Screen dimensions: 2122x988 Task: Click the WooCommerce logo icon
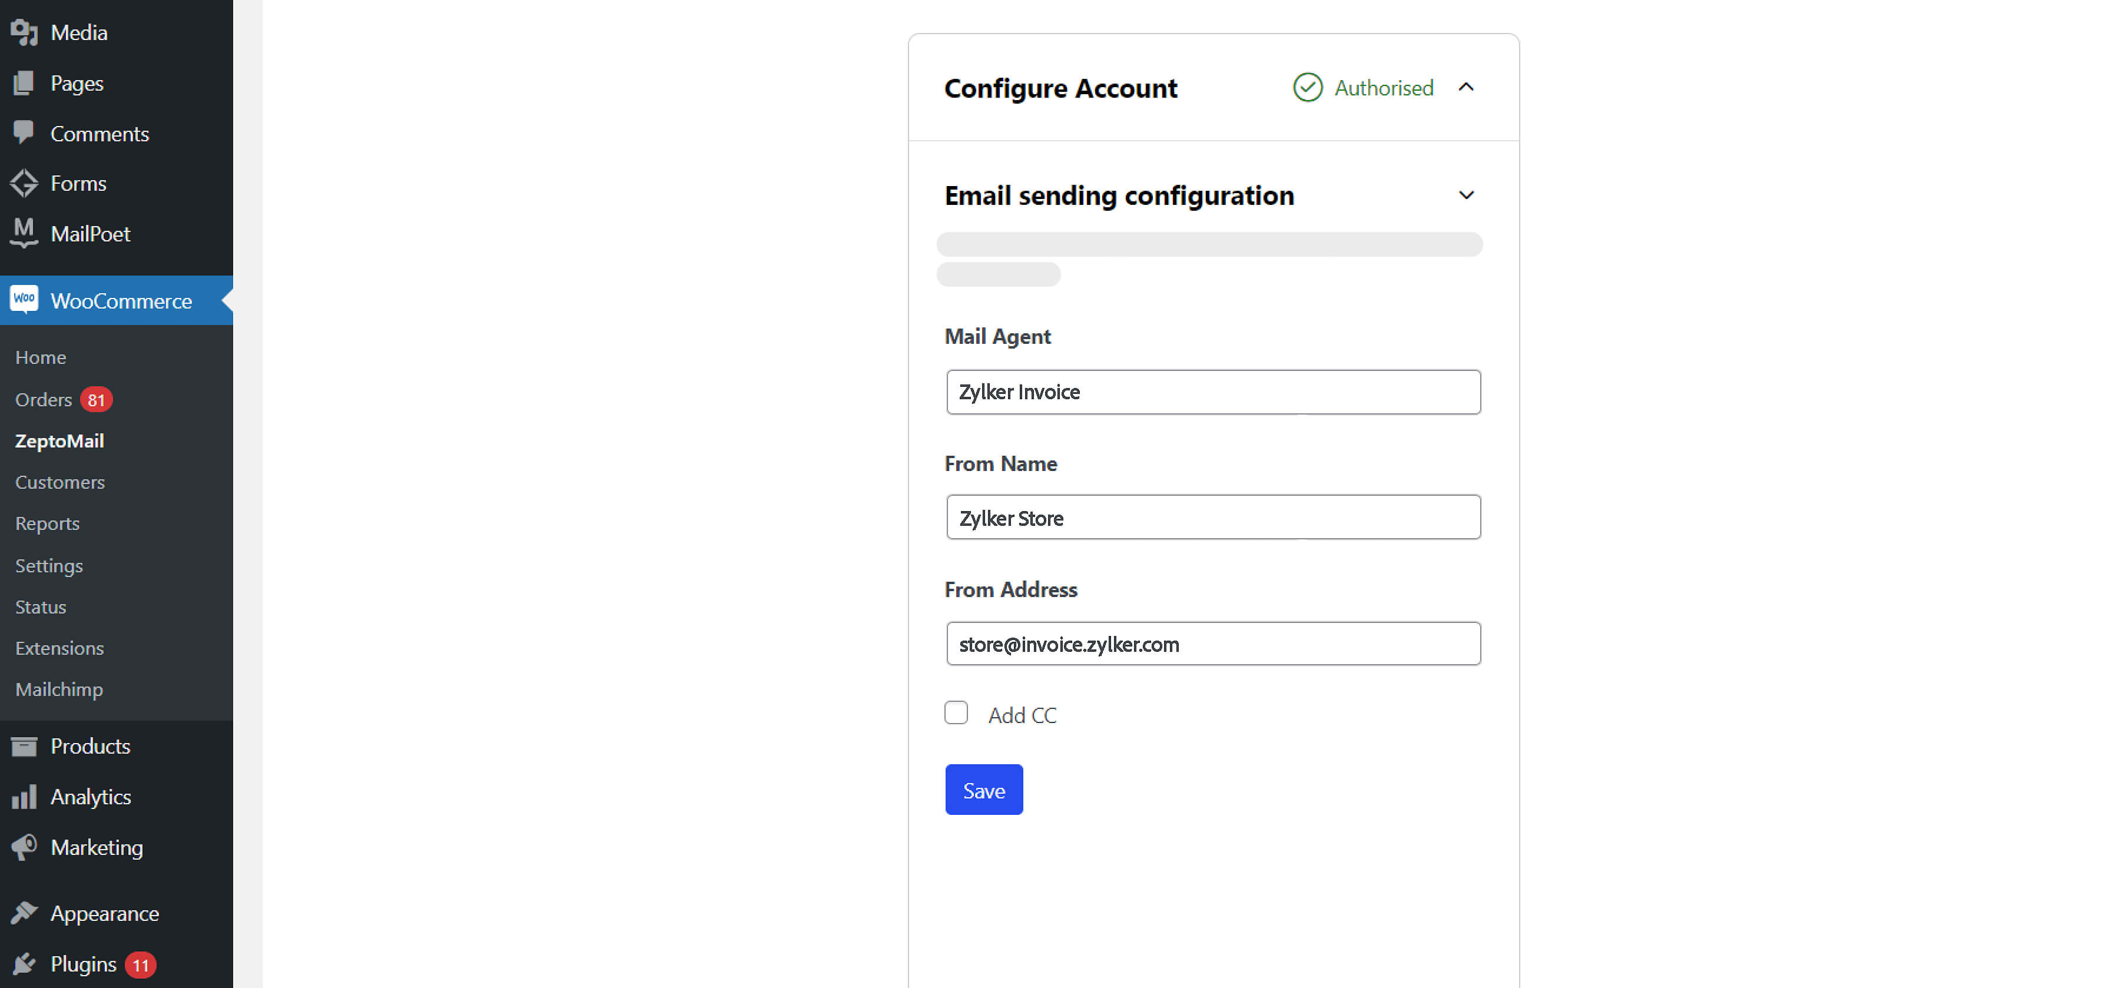pyautogui.click(x=24, y=300)
